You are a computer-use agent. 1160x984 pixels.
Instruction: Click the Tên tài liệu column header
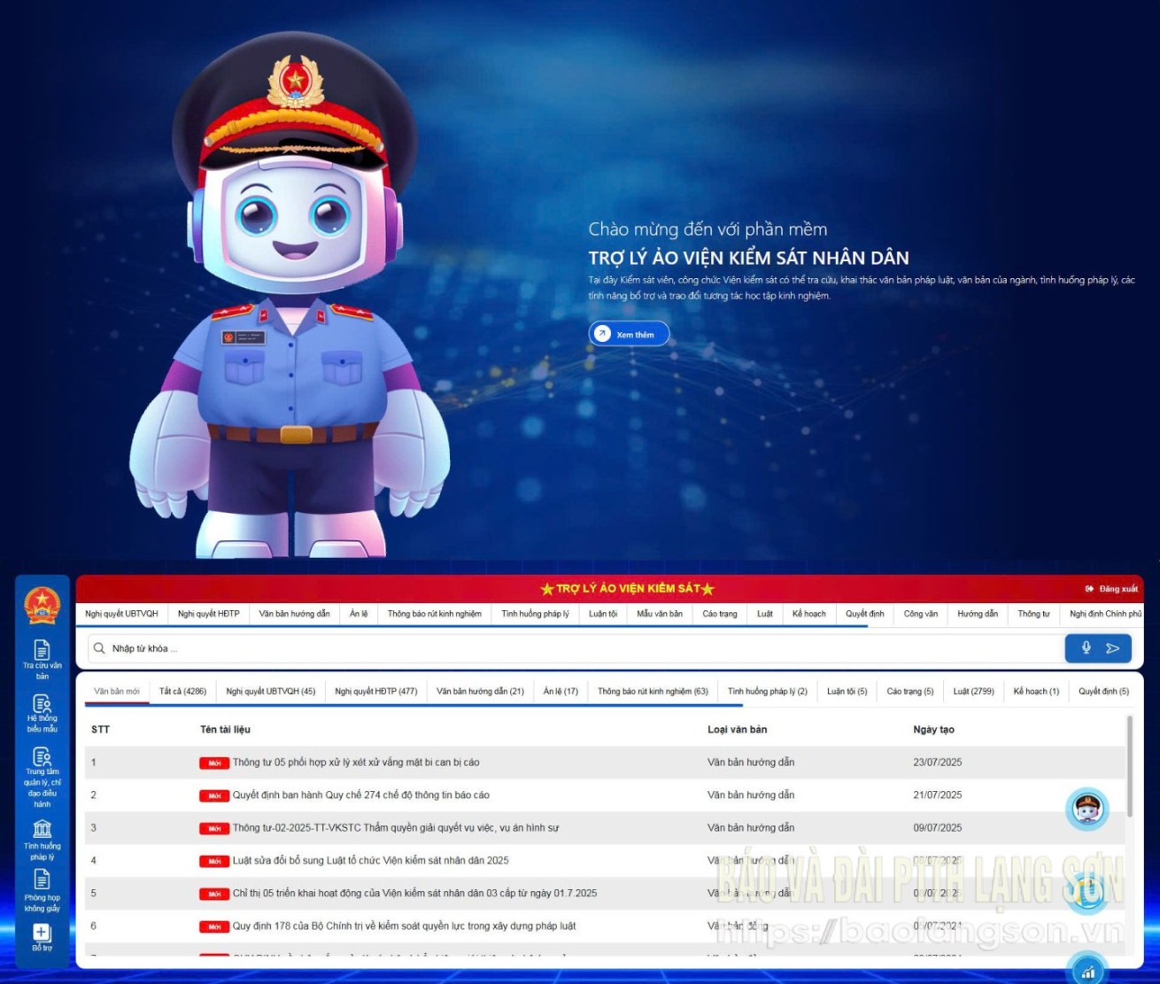coord(225,730)
